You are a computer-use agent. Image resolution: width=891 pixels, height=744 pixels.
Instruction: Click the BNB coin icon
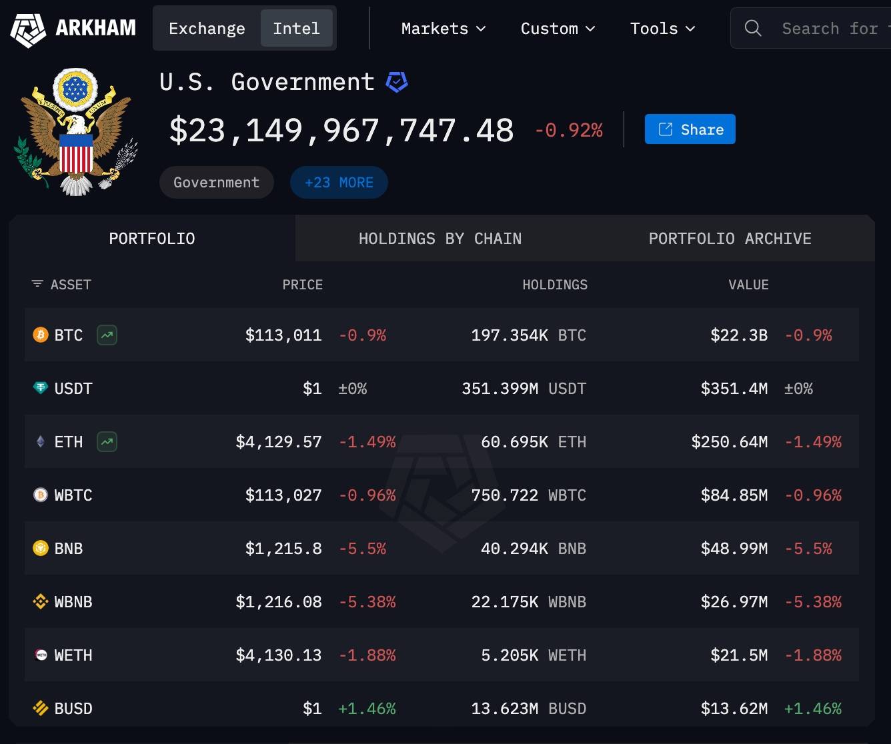41,548
